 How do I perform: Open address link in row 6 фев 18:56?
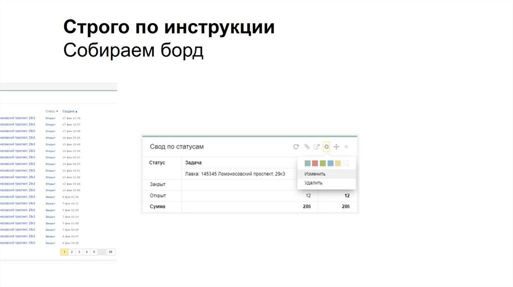18,243
